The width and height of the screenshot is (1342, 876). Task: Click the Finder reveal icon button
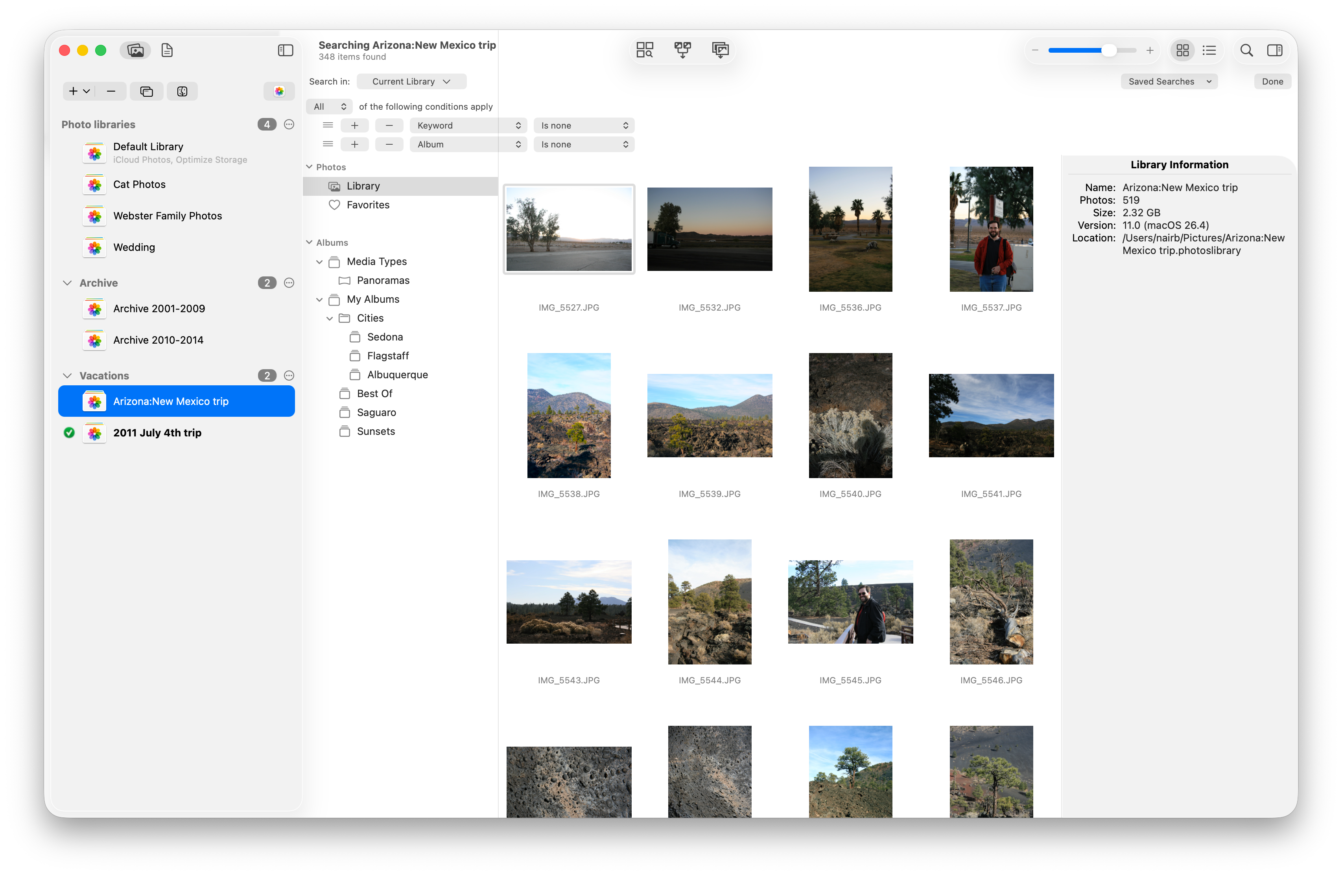pyautogui.click(x=182, y=91)
